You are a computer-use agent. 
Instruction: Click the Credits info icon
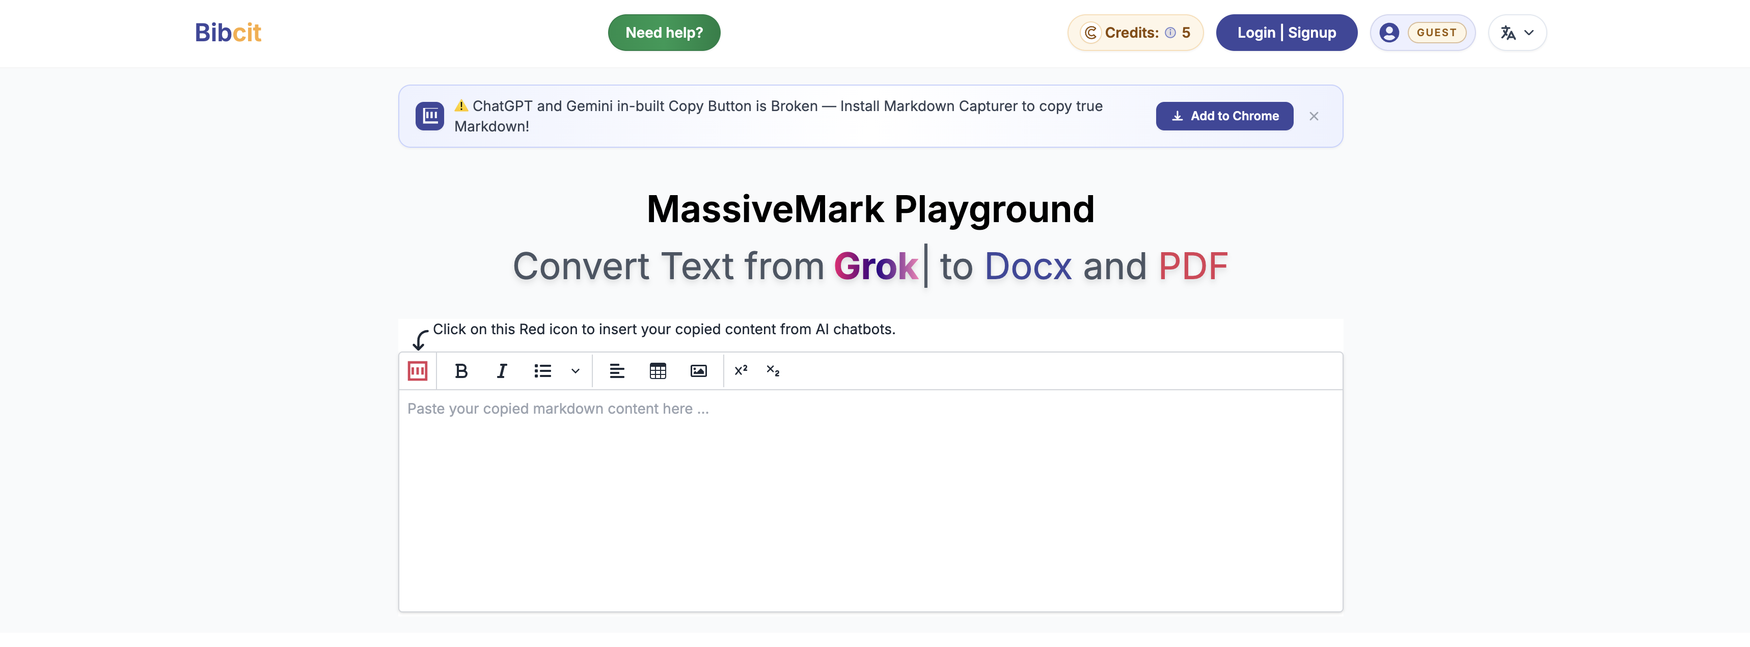[1170, 33]
